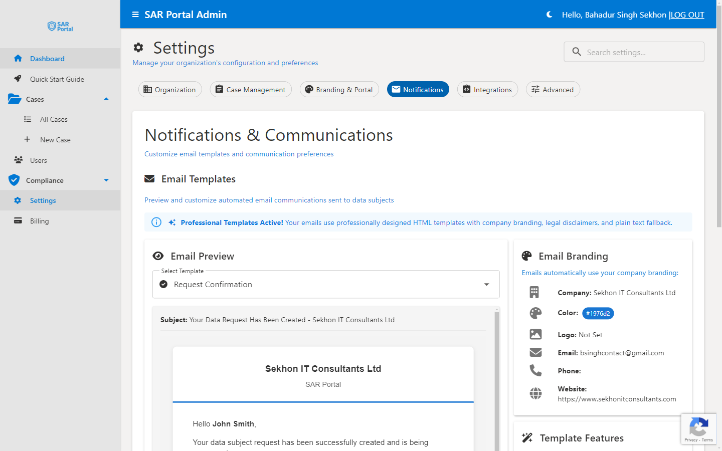Viewport: 722px width, 451px height.
Task: Click the #1976d2 brand color chip
Action: coord(598,313)
